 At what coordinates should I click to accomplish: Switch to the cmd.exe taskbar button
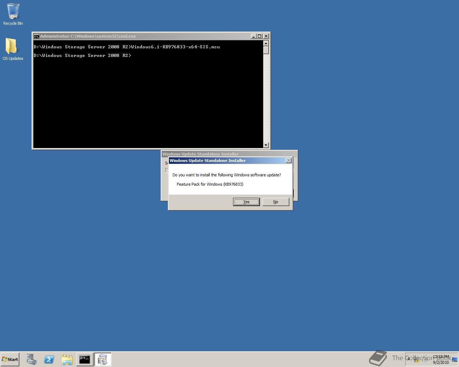(x=85, y=359)
